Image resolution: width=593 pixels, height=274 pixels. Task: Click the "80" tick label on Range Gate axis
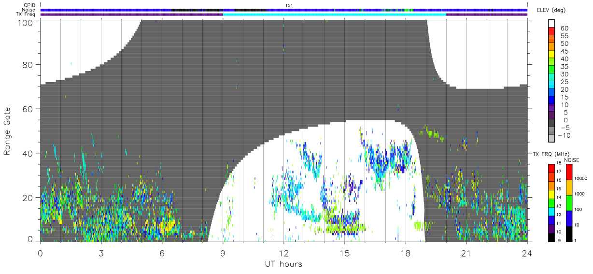tap(28, 64)
